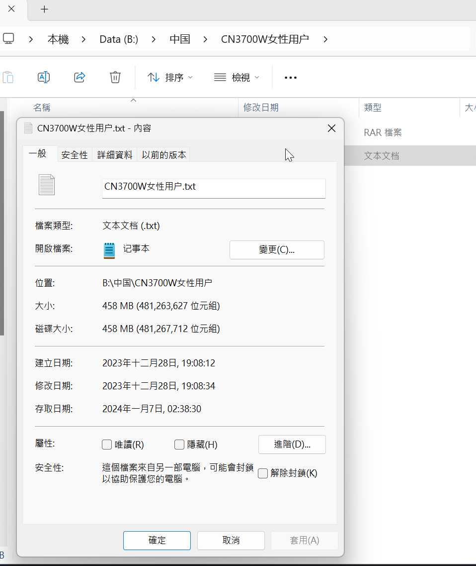476x566 pixels.
Task: Open the 排序 sort dropdown
Action: [x=170, y=77]
